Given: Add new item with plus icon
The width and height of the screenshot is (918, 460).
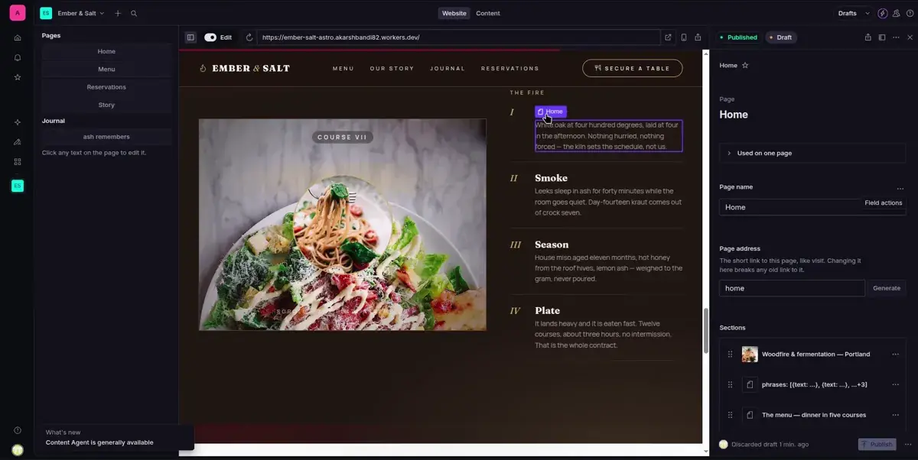Looking at the screenshot, I should click(x=118, y=14).
